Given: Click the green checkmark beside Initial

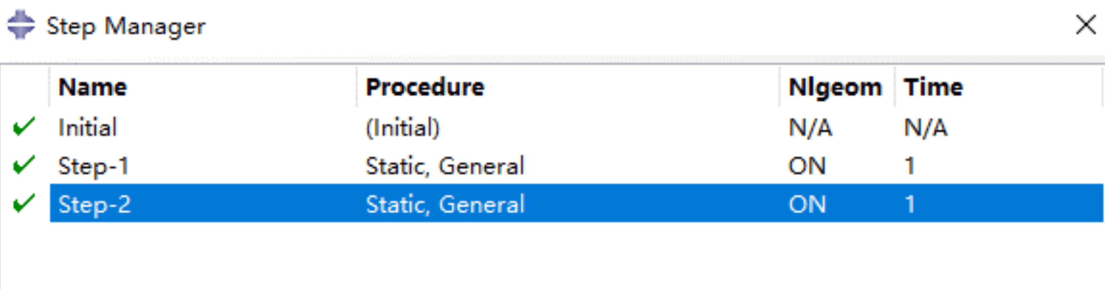Looking at the screenshot, I should pyautogui.click(x=24, y=127).
